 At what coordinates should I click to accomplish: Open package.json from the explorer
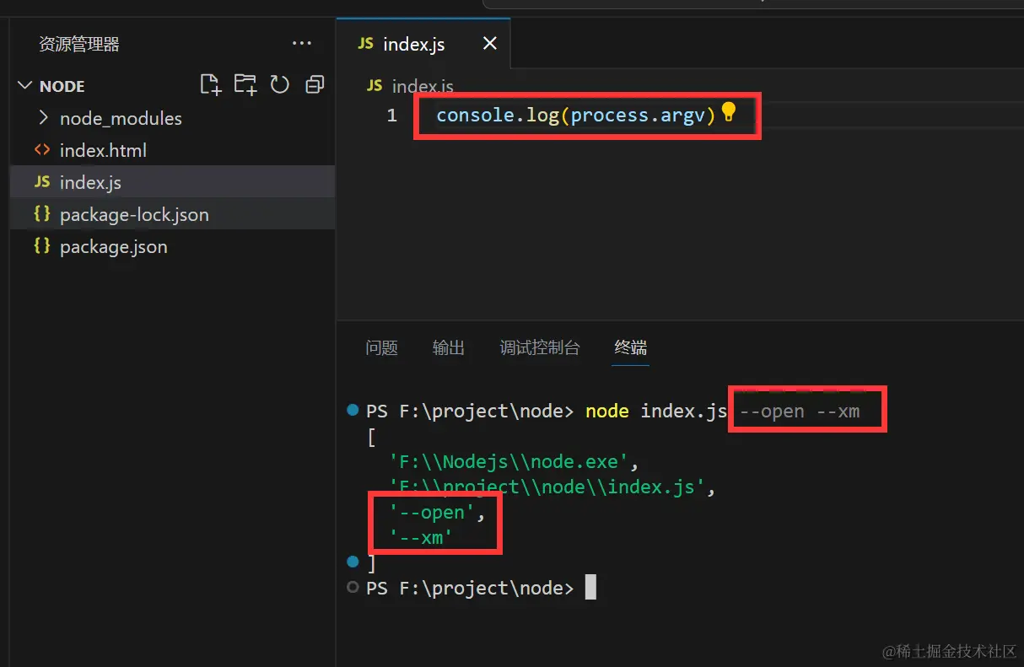tap(113, 246)
